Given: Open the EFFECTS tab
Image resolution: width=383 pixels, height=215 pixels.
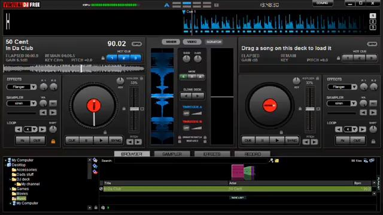Looking at the screenshot, I should point(212,154).
